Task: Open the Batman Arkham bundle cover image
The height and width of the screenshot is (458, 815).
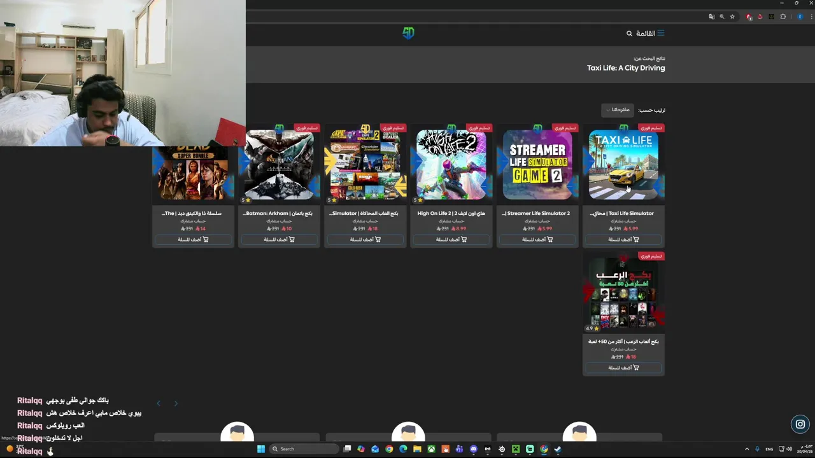Action: click(x=280, y=165)
